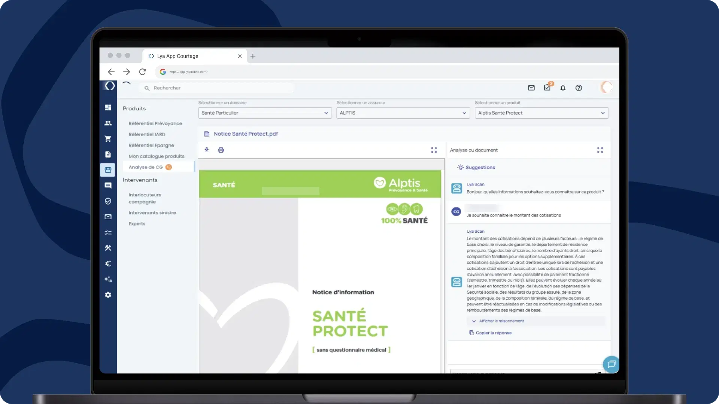This screenshot has height=404, width=719.
Task: Close the Lya App Courtage tab
Action: click(x=240, y=56)
